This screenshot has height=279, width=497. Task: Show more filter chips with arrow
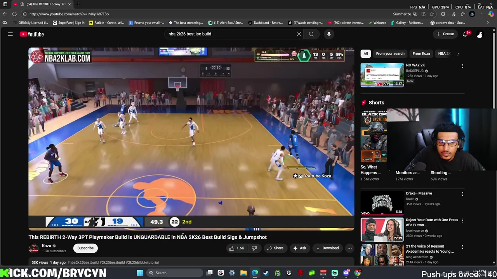(x=458, y=54)
